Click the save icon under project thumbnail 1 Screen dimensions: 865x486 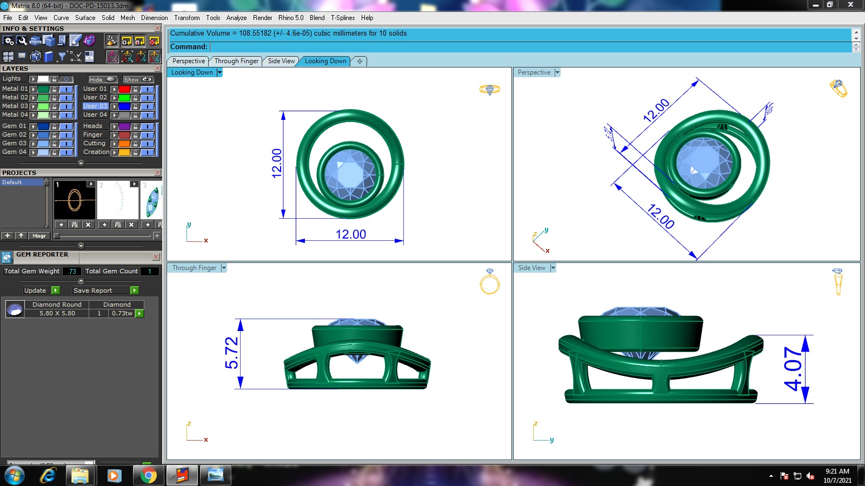[x=75, y=225]
